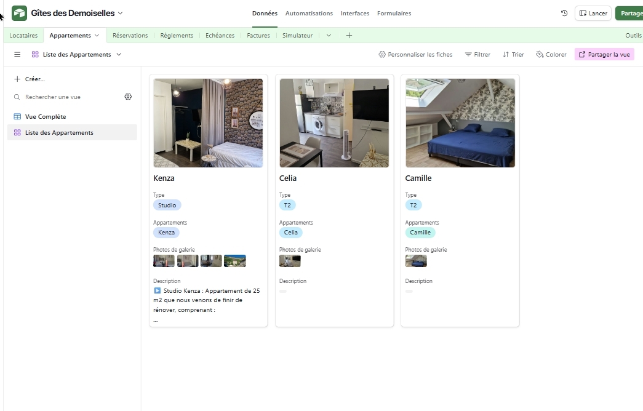This screenshot has width=643, height=411.
Task: Open the Colorer color options
Action: [x=551, y=55]
